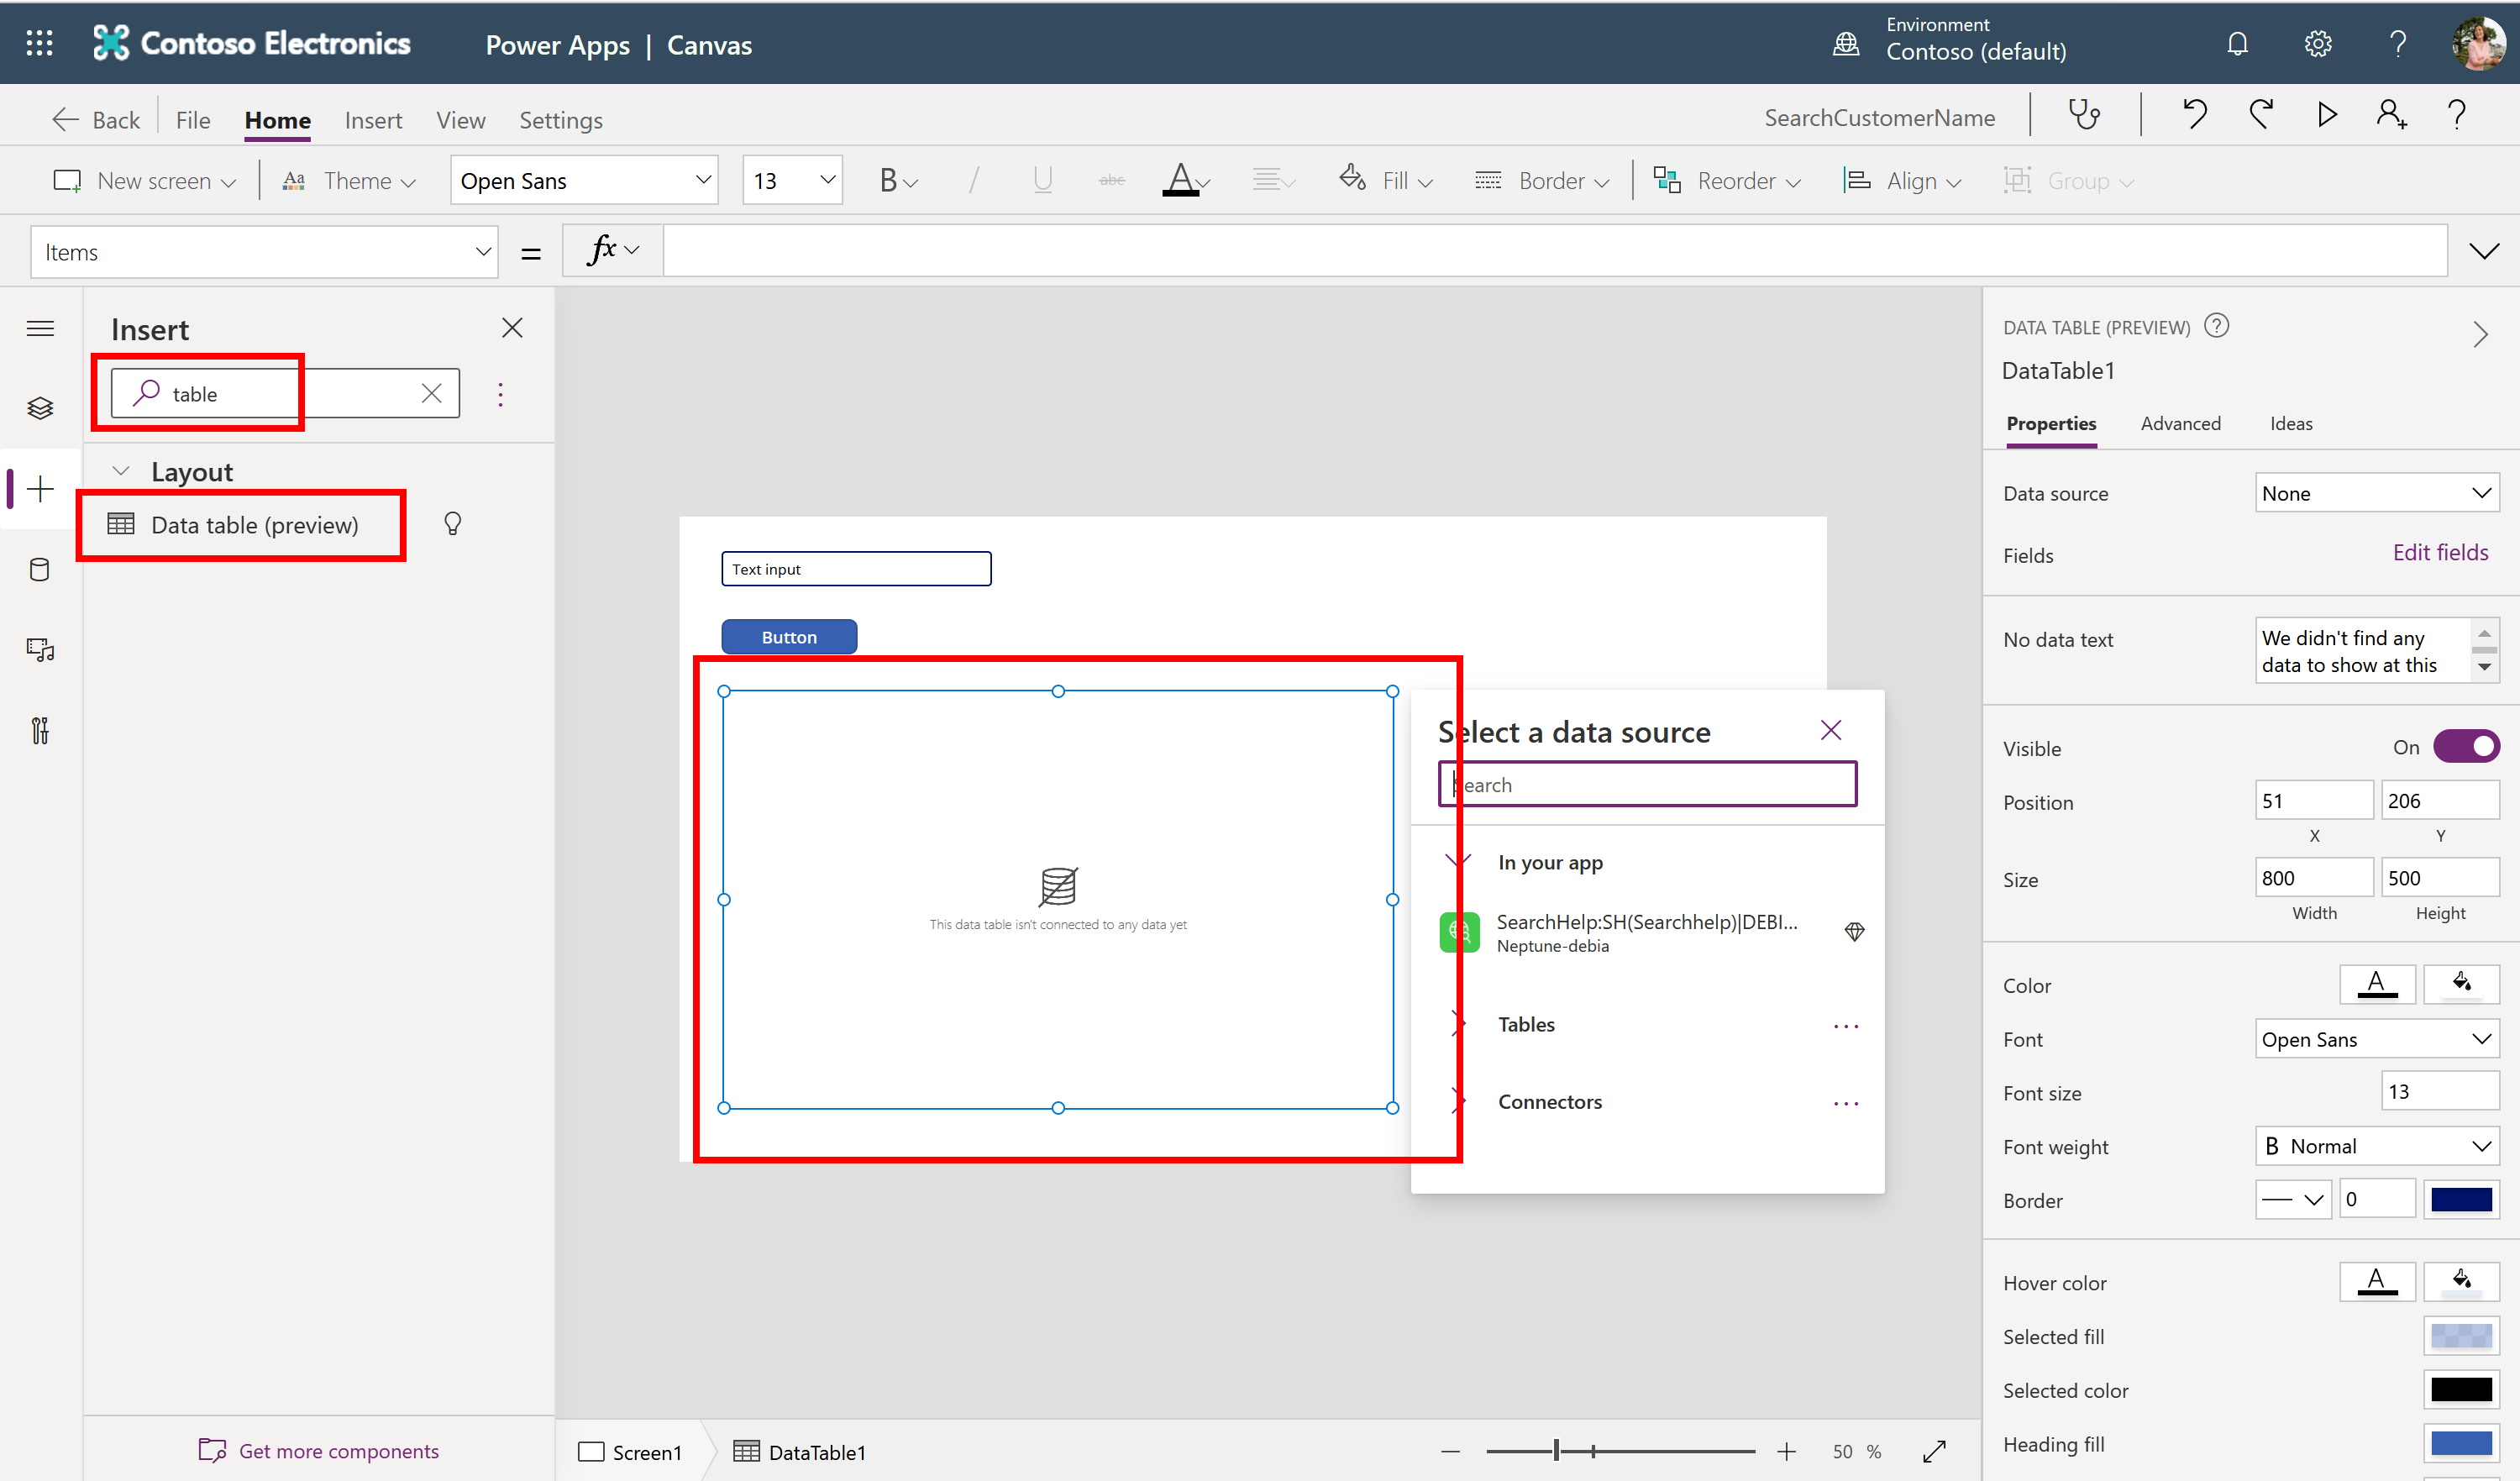Click help icon next to Data Table (Preview)
This screenshot has width=2520, height=1481.
coord(2216,326)
